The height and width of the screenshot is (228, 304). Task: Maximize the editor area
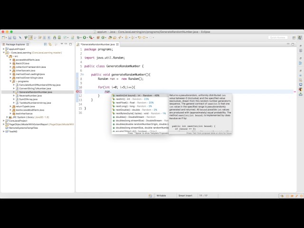click(293, 44)
